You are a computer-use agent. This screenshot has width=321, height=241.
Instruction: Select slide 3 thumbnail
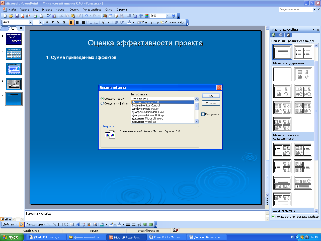coord(14,69)
